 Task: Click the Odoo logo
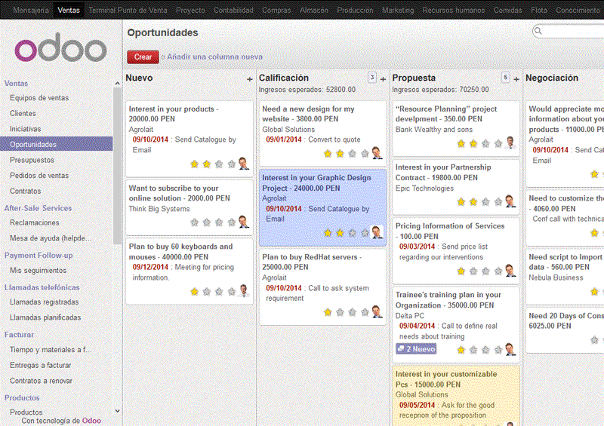(x=60, y=48)
